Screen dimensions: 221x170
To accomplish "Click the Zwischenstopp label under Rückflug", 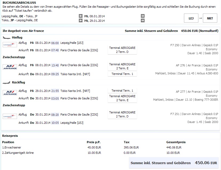I will coord(14,105).
